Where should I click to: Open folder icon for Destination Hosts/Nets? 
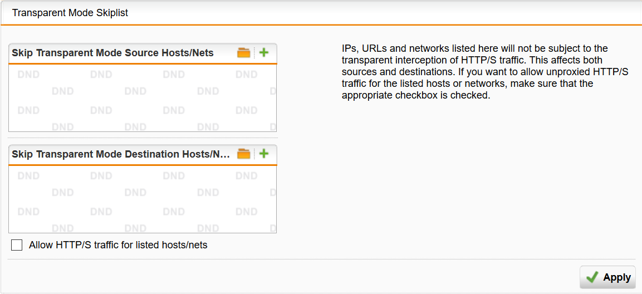243,154
